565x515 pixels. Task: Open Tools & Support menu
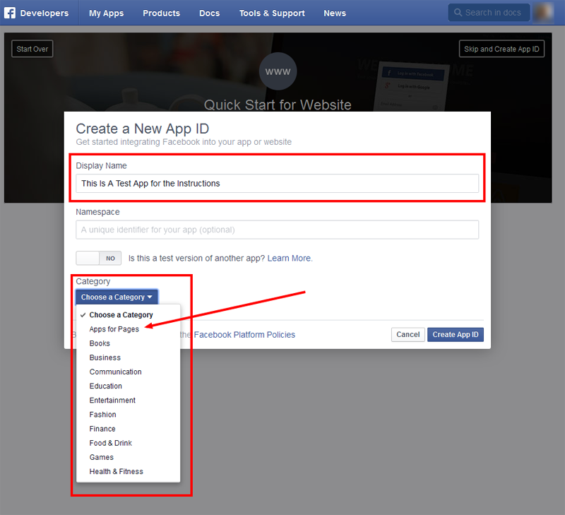click(272, 13)
